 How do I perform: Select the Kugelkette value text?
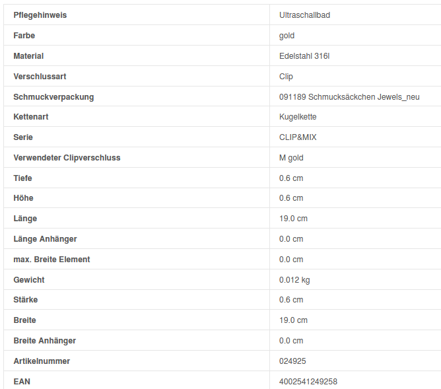point(298,117)
